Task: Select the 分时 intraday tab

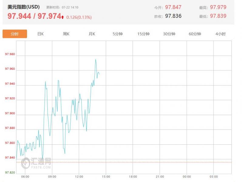Action: pos(15,34)
